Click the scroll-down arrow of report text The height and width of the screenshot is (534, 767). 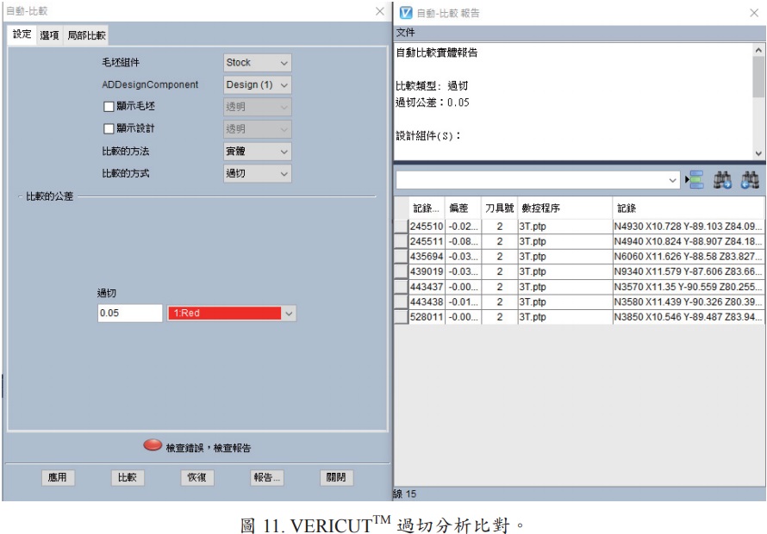point(758,153)
